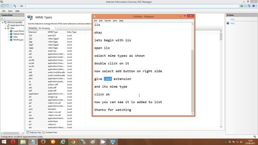Open Google Chrome from the taskbar
Image resolution: width=258 pixels, height=145 pixels.
(73, 142)
